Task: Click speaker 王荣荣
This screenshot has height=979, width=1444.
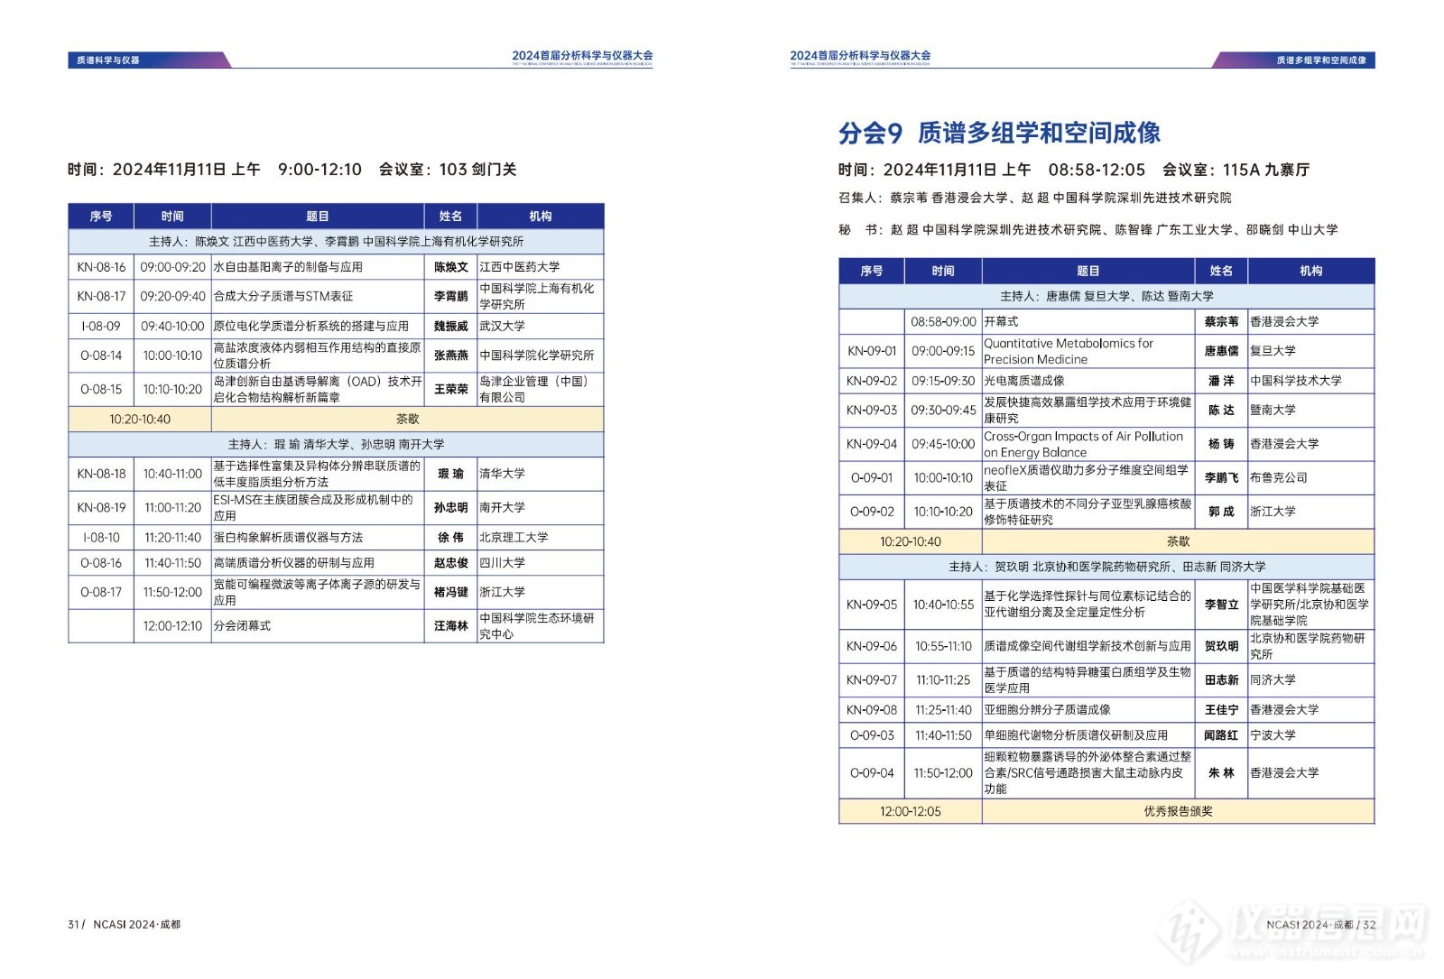Action: point(450,389)
